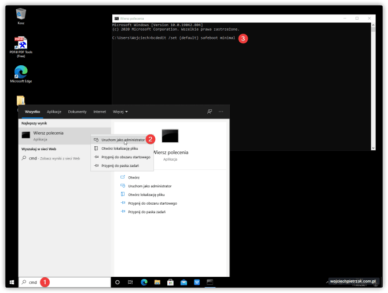Image resolution: width=388 pixels, height=293 pixels.
Task: Open the Mail app on taskbar
Action: 184,282
